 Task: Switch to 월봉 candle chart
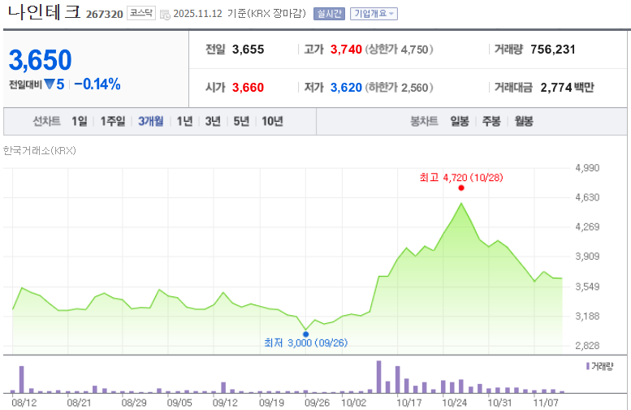click(x=524, y=121)
